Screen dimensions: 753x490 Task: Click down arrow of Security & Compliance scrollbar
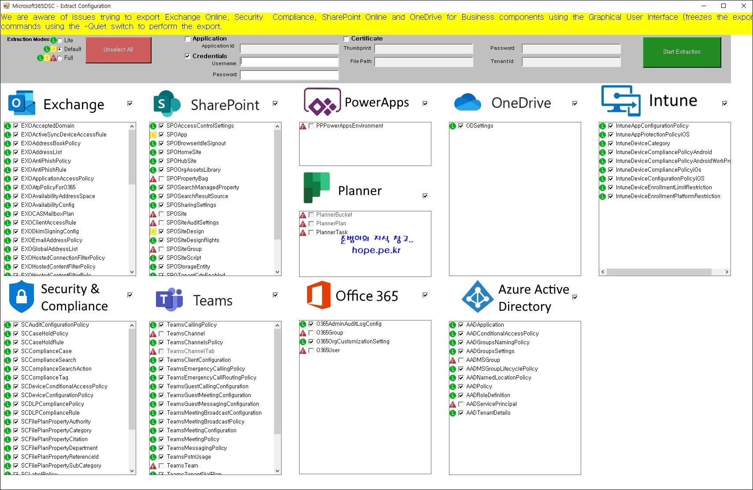(132, 471)
